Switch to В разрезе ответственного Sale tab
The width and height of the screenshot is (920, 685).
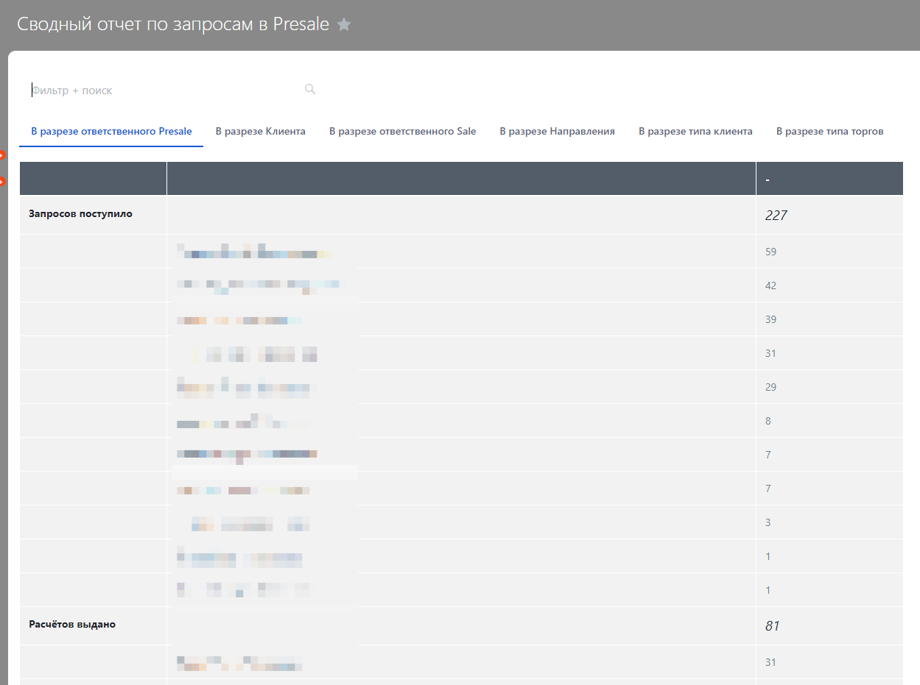[x=403, y=132]
